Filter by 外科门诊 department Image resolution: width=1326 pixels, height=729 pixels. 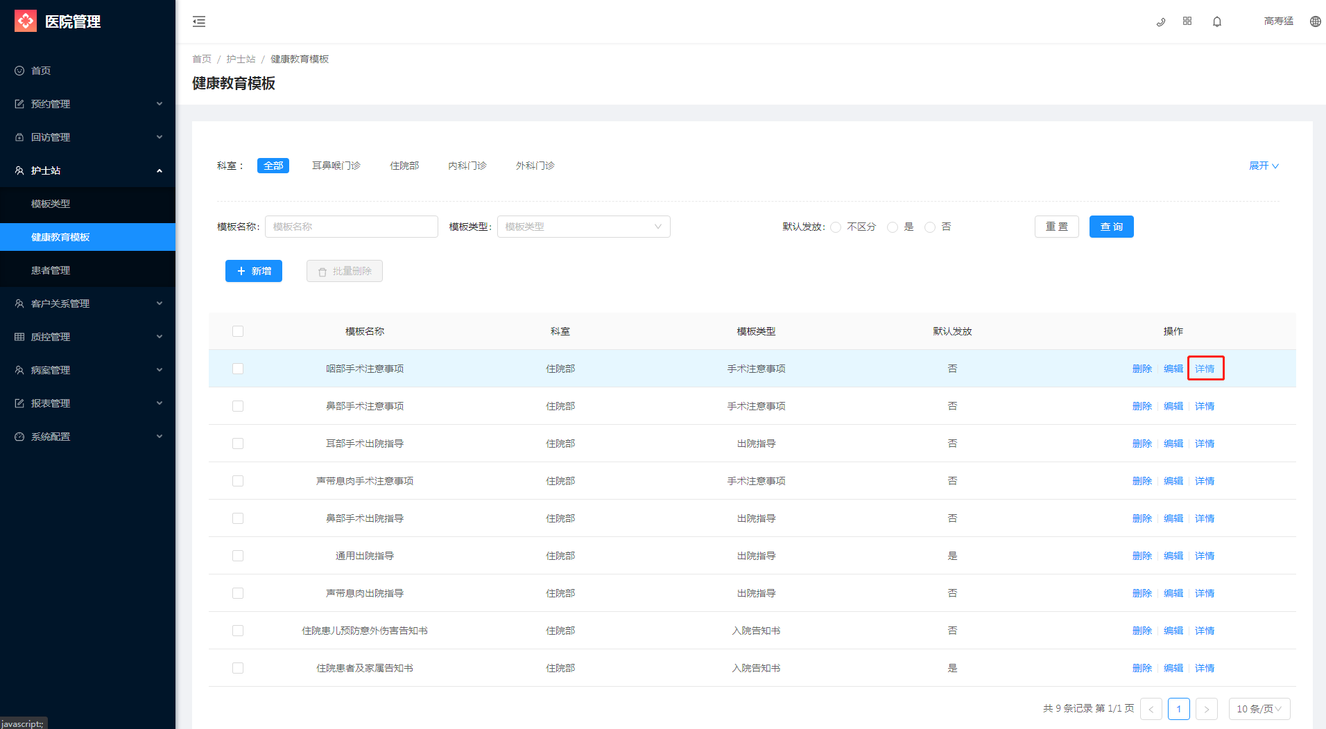(x=535, y=166)
